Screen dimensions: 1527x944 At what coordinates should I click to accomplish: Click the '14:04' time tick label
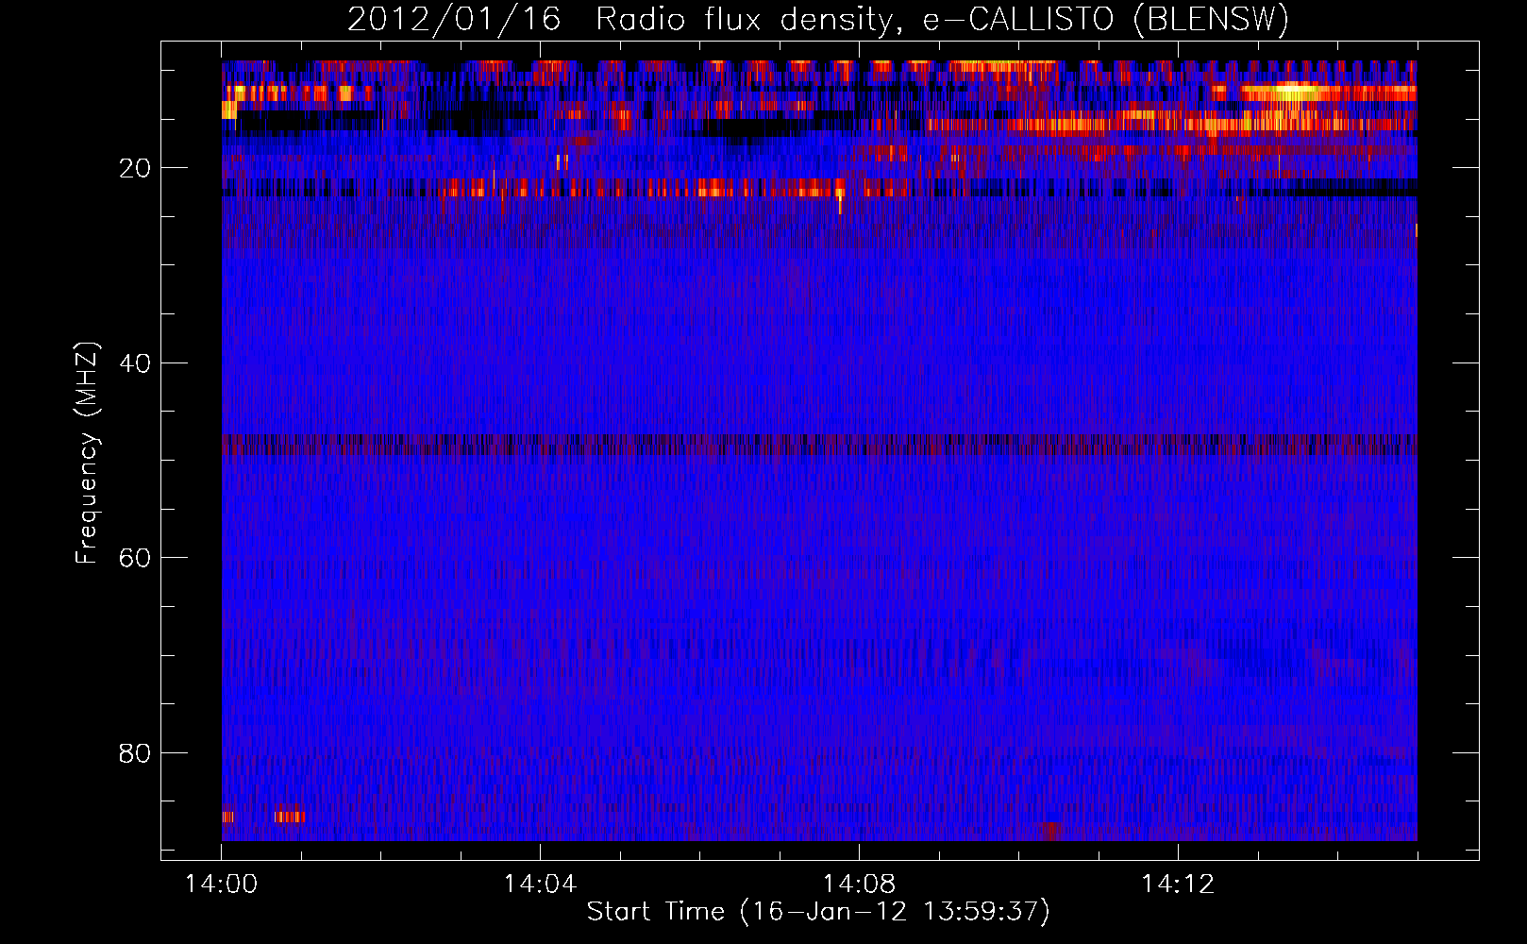pos(540,885)
